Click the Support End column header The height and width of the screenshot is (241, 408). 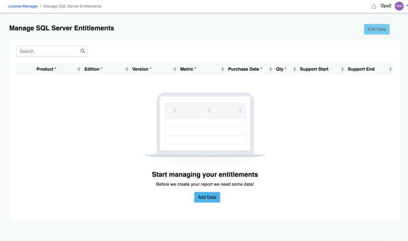361,69
